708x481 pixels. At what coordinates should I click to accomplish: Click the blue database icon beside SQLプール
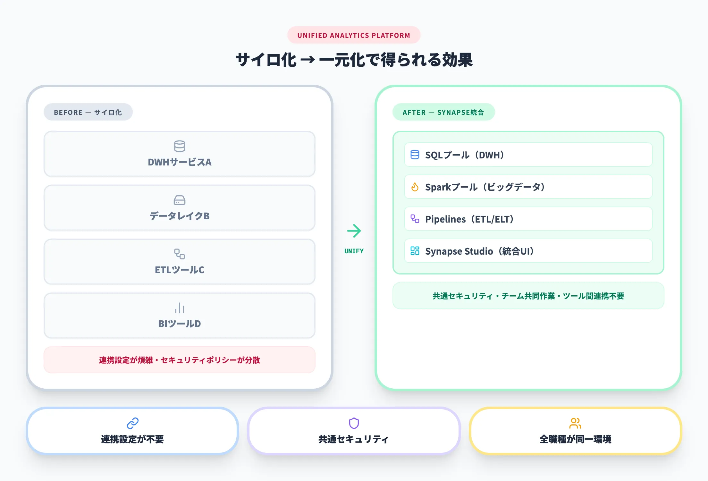(415, 155)
